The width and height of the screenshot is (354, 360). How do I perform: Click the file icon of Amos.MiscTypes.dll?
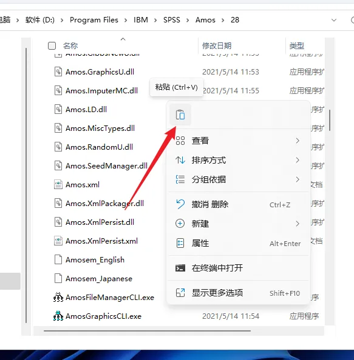58,128
